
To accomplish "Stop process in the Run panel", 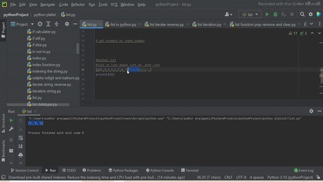I will point(11,140).
